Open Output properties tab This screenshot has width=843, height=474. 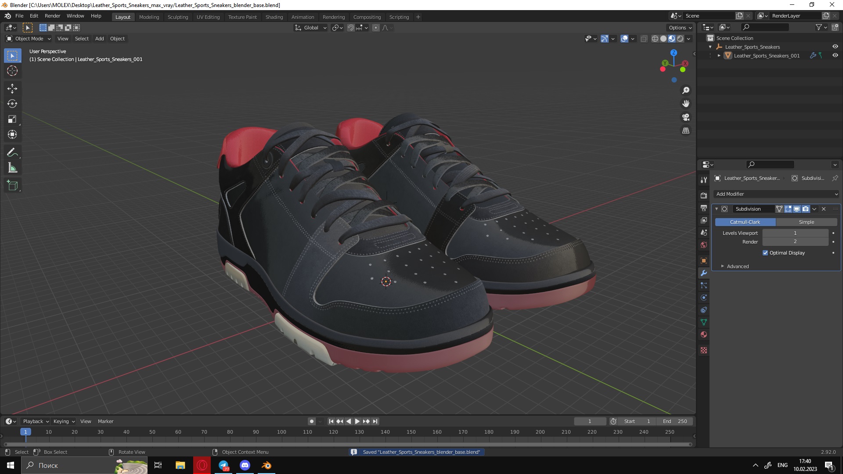click(x=704, y=208)
